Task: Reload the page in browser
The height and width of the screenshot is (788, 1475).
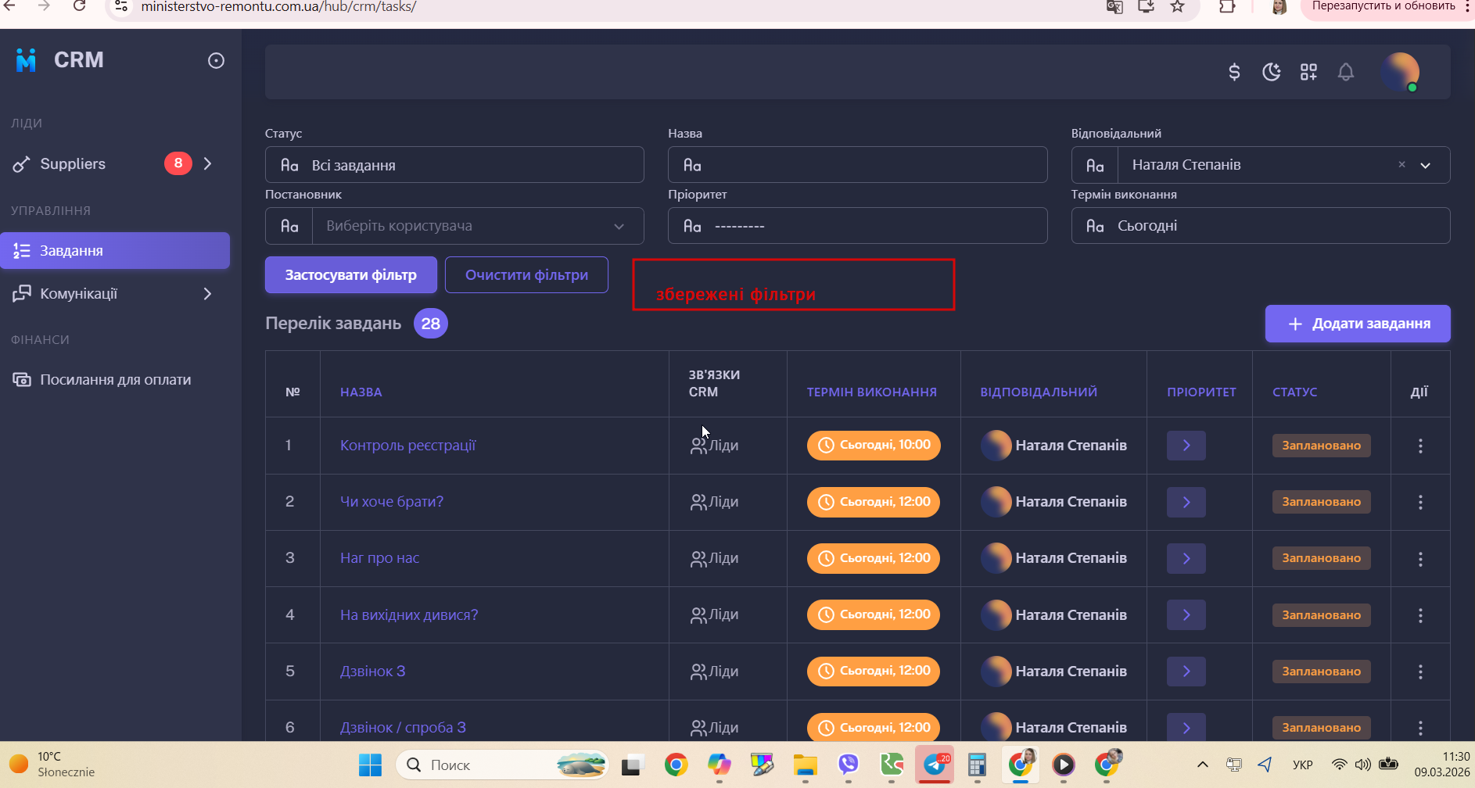Action: pos(79,6)
